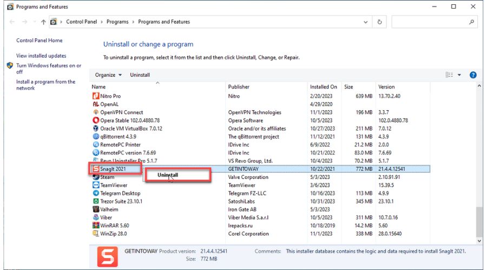Image resolution: width=487 pixels, height=270 pixels.
Task: Open Control Panel Home link
Action: tap(40, 40)
